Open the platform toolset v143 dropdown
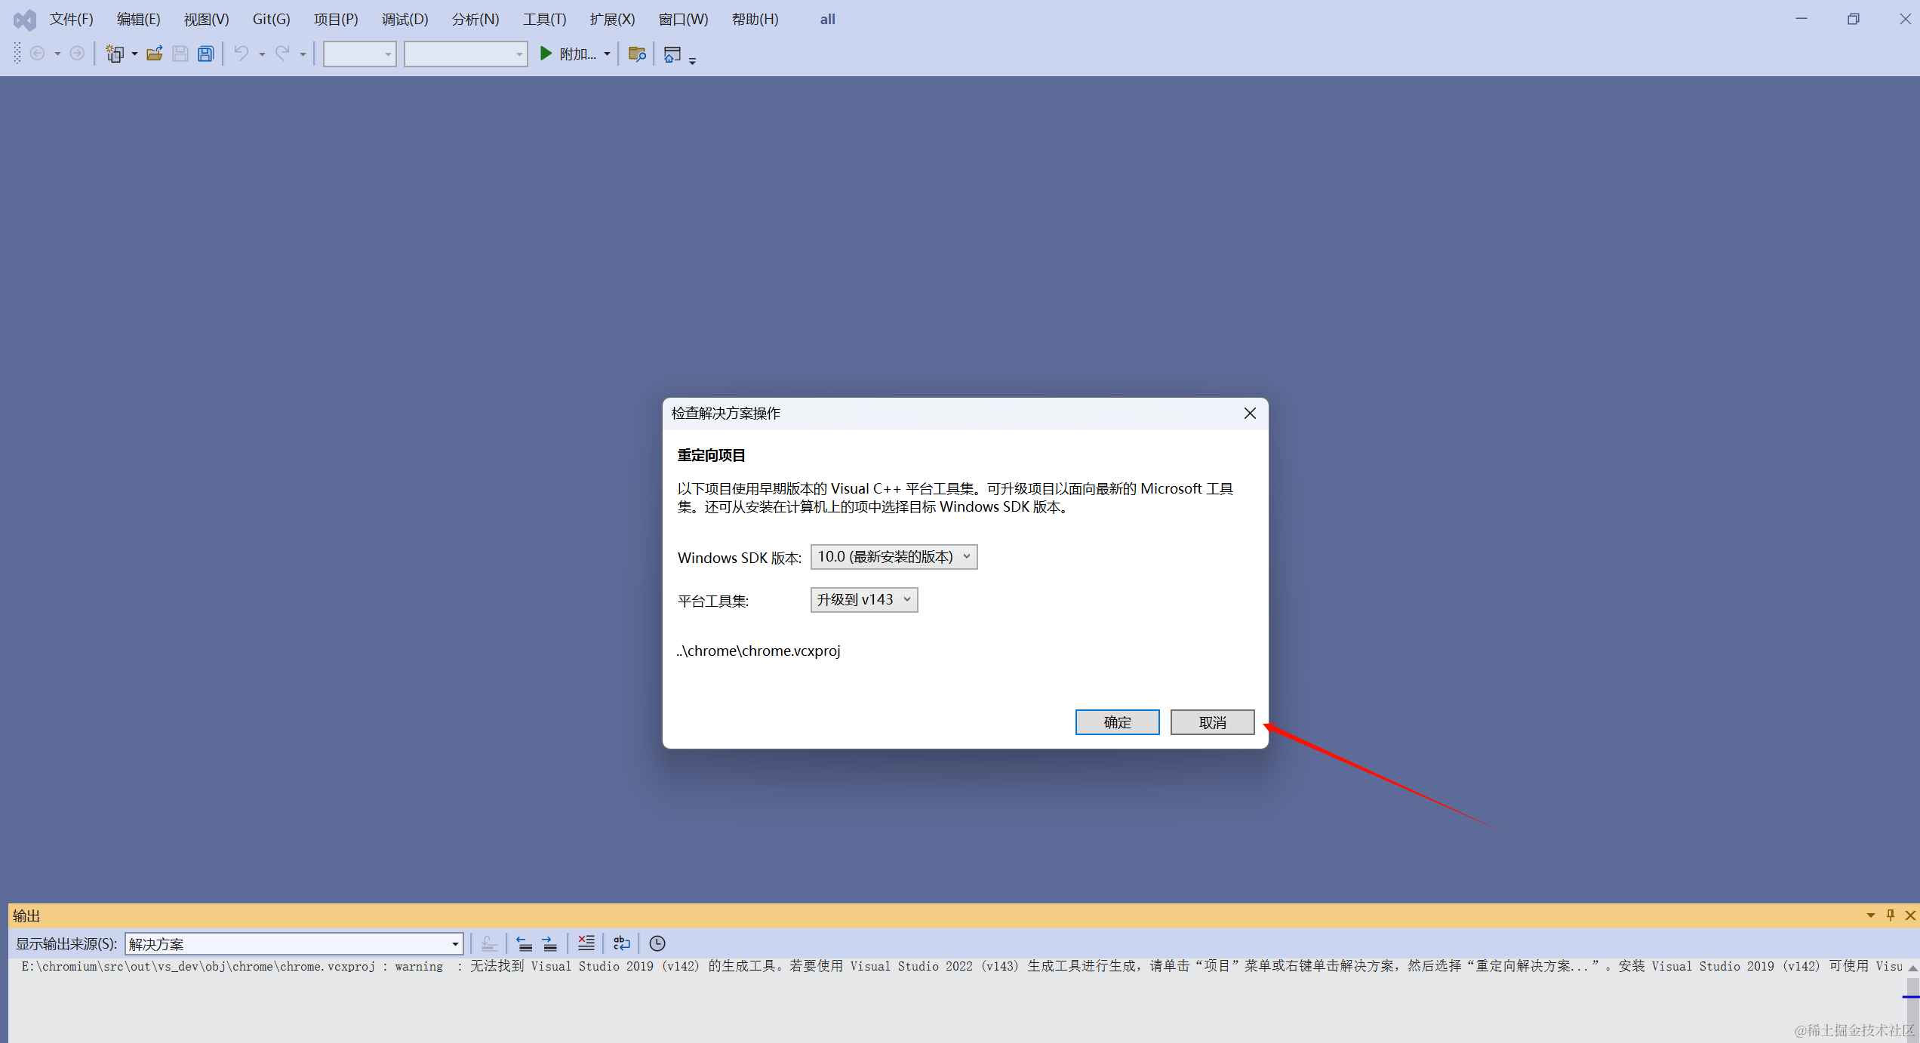 pyautogui.click(x=864, y=600)
